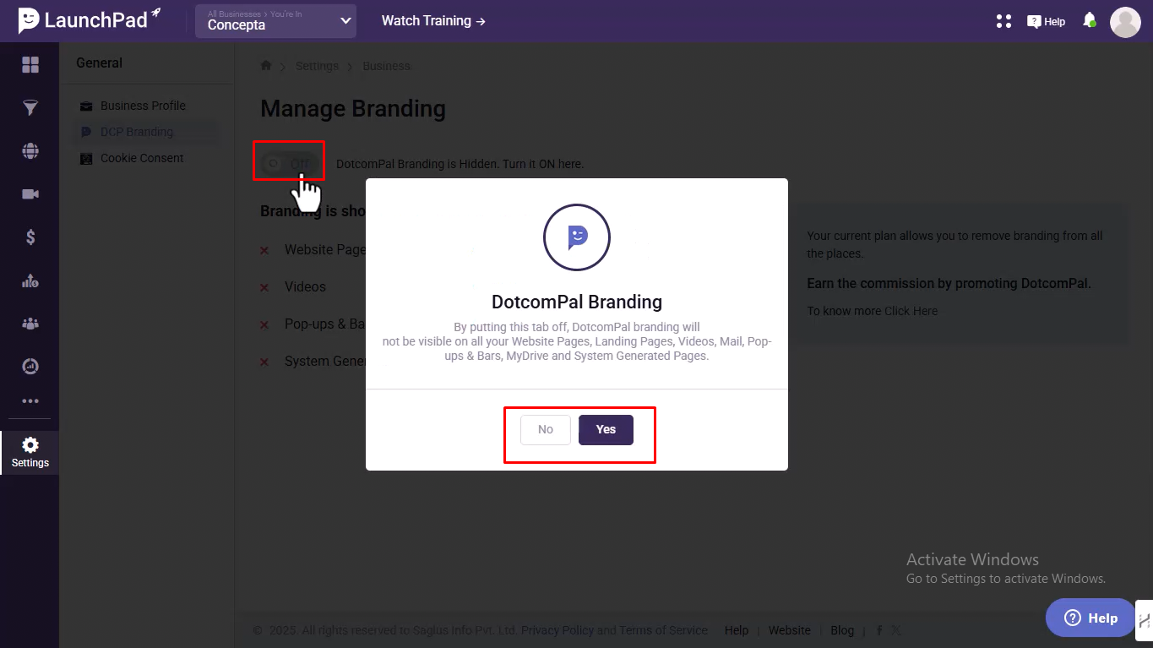Viewport: 1153px width, 648px height.
Task: Expand the side tab beside Help button
Action: pos(1145,620)
